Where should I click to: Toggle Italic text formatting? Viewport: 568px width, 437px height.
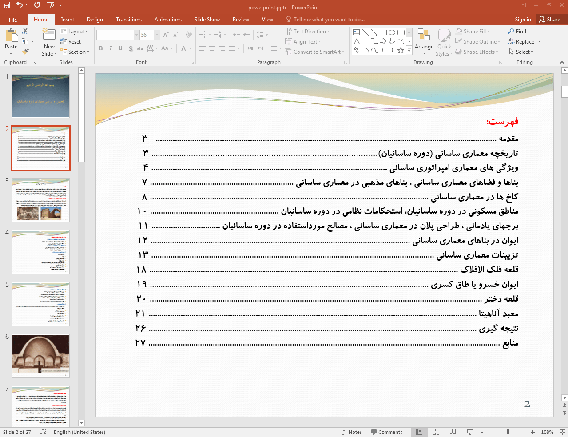[x=111, y=48]
